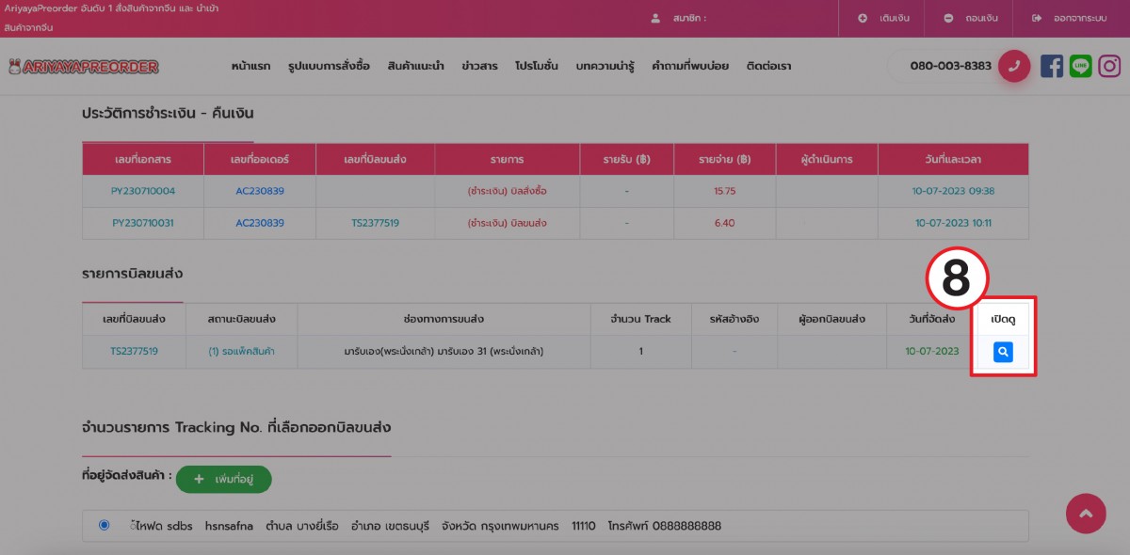This screenshot has width=1130, height=555.
Task: Open the Facebook page icon
Action: (x=1052, y=66)
